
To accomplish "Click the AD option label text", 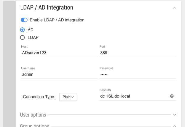I will 31,30.
